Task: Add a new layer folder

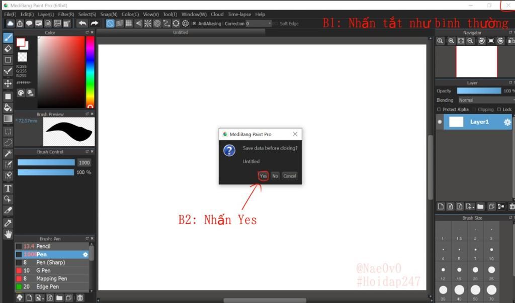Action: pyautogui.click(x=480, y=207)
